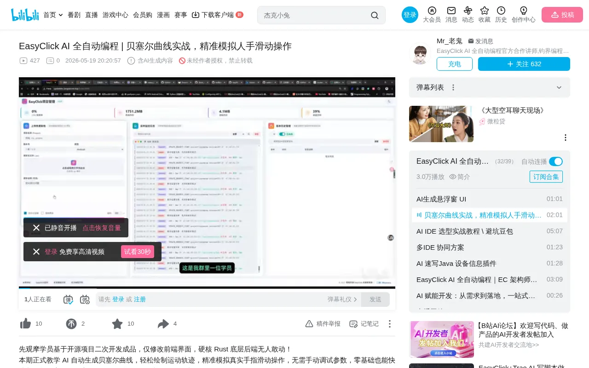Image resolution: width=589 pixels, height=368 pixels.
Task: Favorite the video with star icon
Action: [117, 324]
